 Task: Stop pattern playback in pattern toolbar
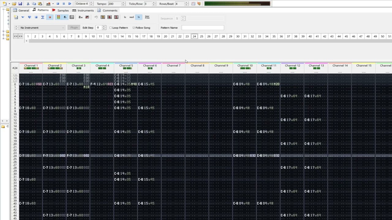(36, 17)
